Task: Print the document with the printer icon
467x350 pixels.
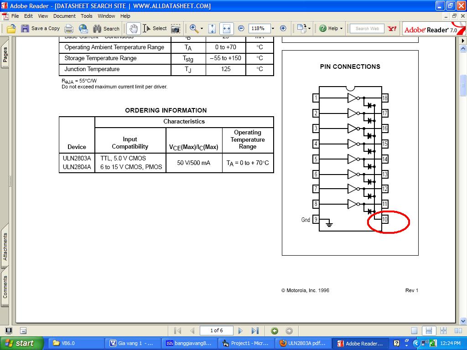Action: click(x=69, y=29)
